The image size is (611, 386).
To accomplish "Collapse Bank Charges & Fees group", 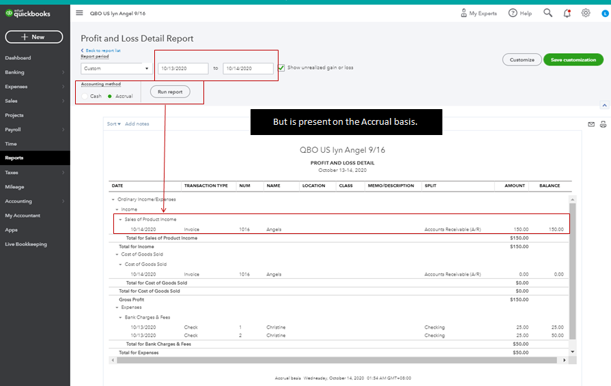I will click(120, 318).
